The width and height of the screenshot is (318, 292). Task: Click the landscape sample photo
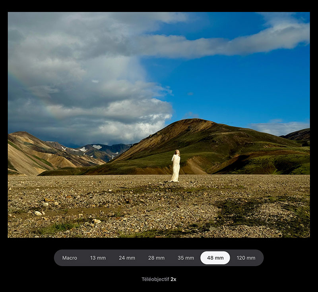(x=159, y=125)
